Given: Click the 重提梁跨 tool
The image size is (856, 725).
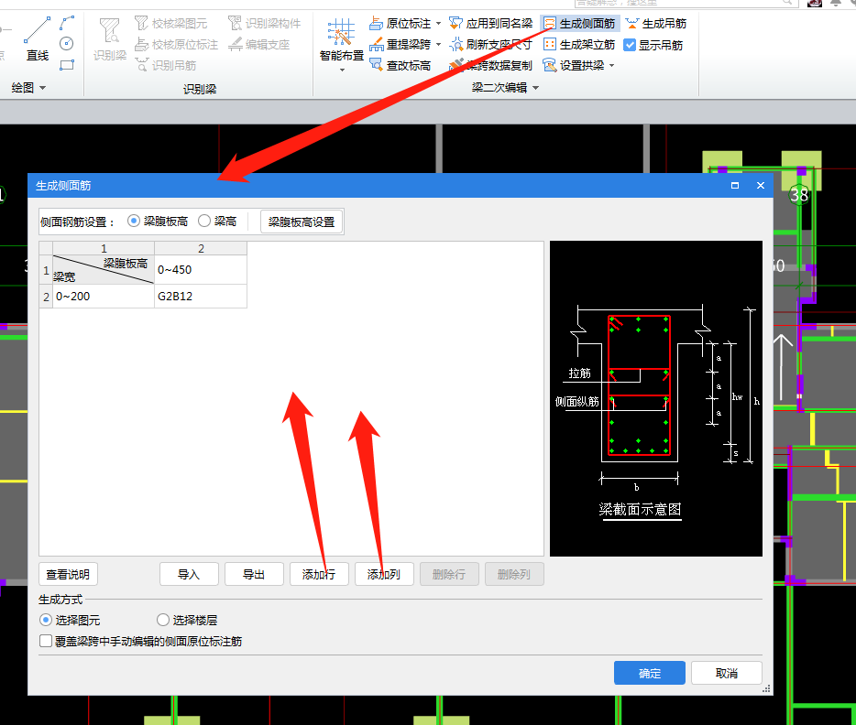Looking at the screenshot, I should click(x=401, y=44).
